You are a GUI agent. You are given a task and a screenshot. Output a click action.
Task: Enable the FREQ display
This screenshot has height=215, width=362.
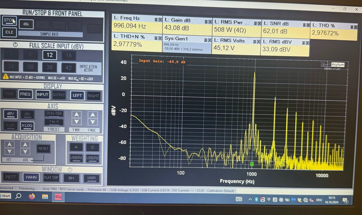pos(25,94)
